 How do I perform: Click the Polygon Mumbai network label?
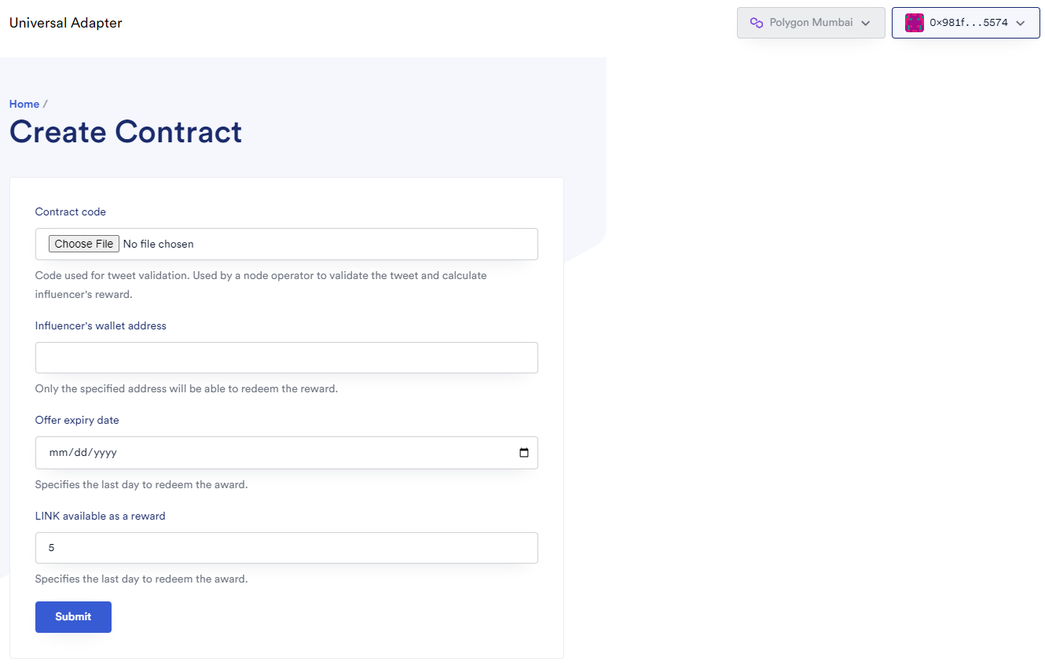coord(811,23)
